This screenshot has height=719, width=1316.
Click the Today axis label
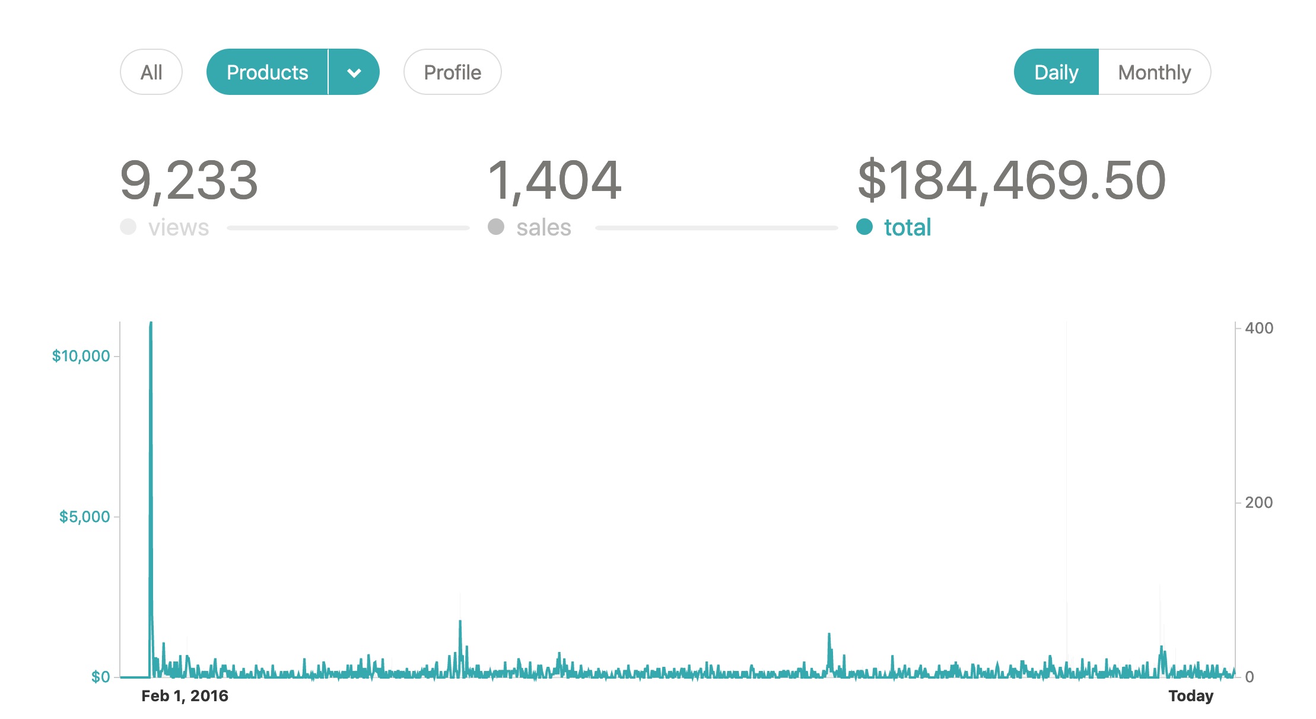1191,696
